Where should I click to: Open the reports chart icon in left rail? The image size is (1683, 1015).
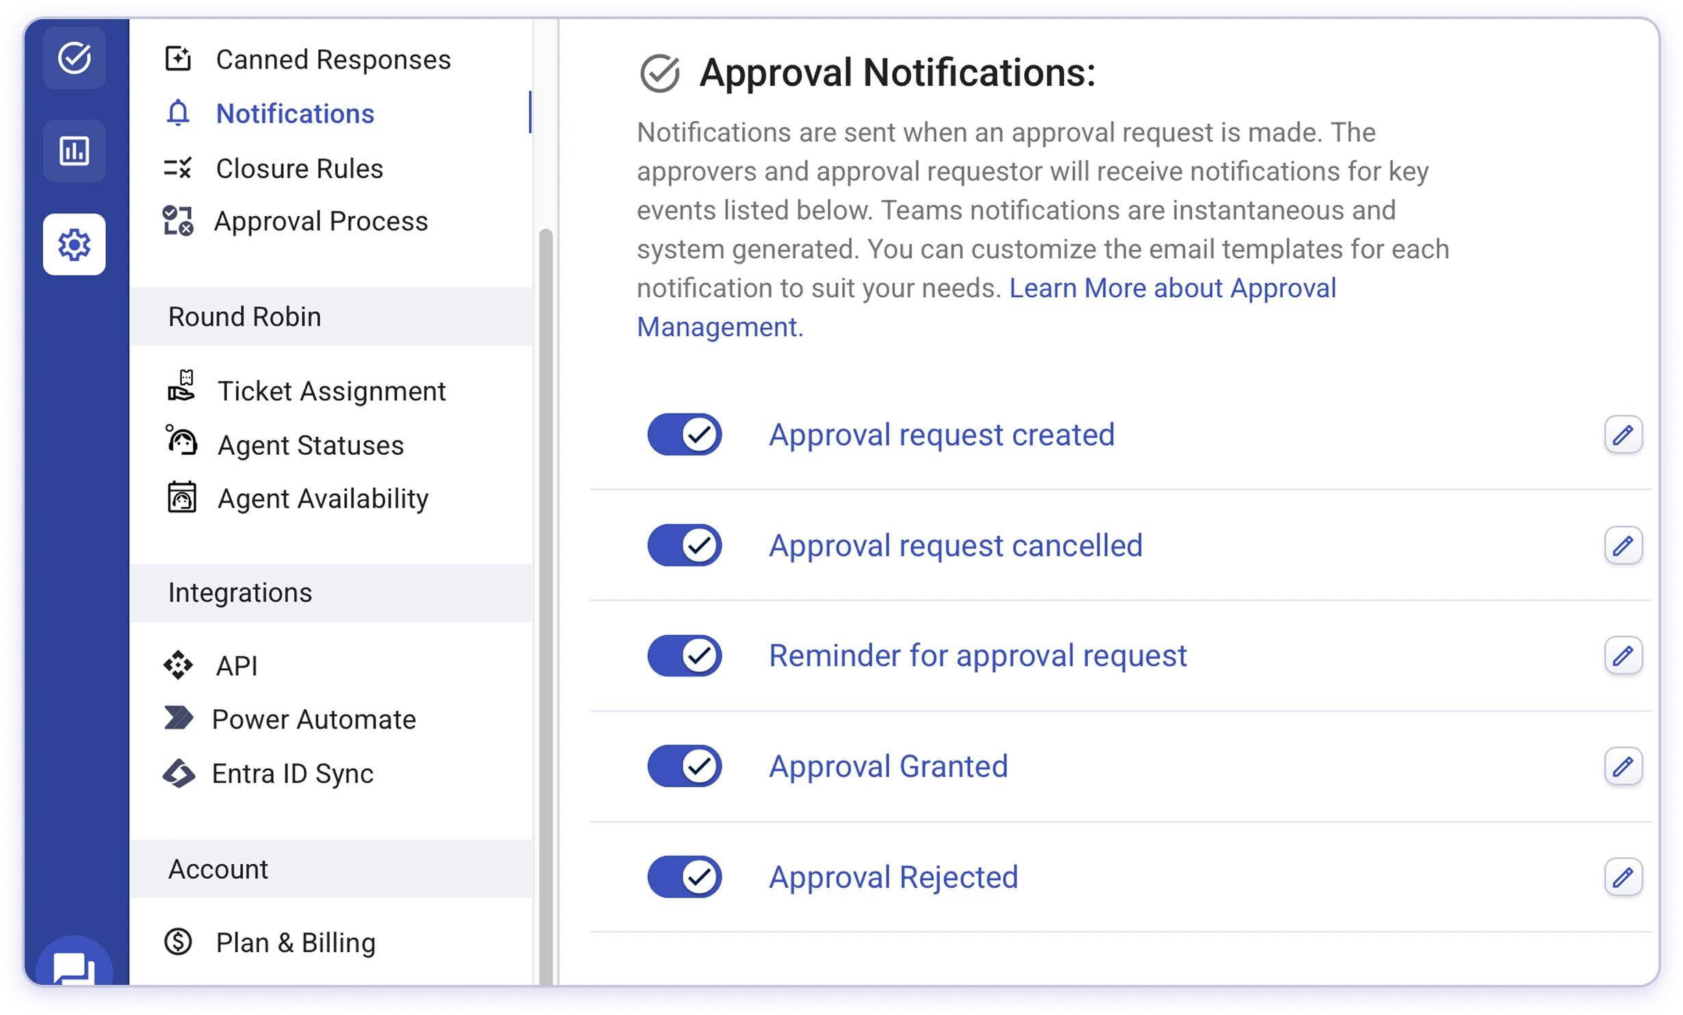click(74, 150)
